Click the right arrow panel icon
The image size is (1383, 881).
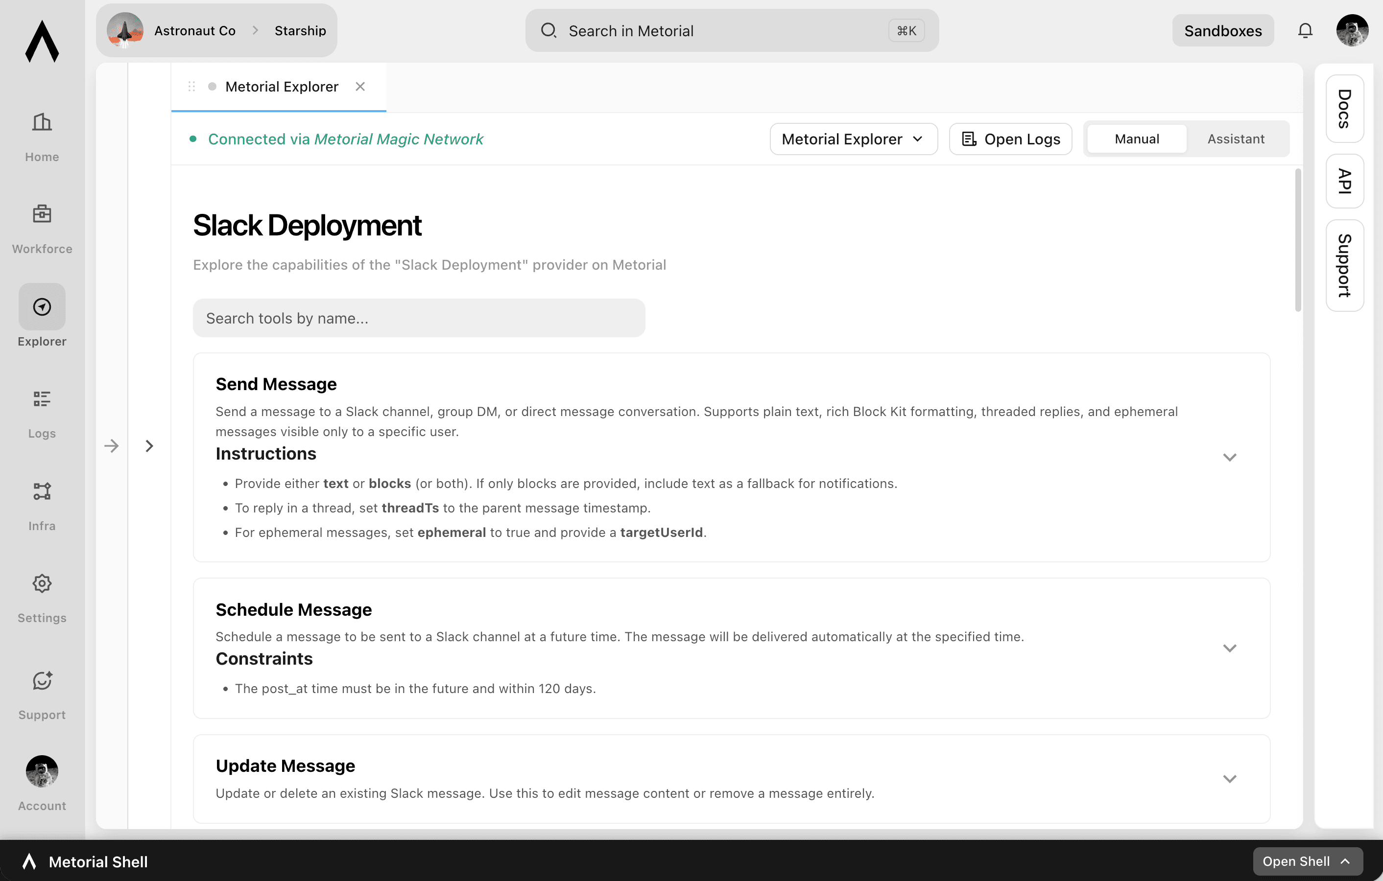(112, 446)
